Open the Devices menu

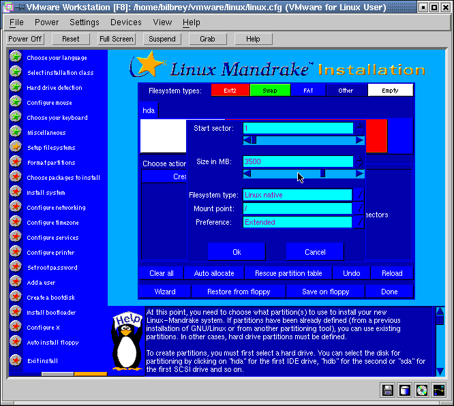[x=125, y=22]
